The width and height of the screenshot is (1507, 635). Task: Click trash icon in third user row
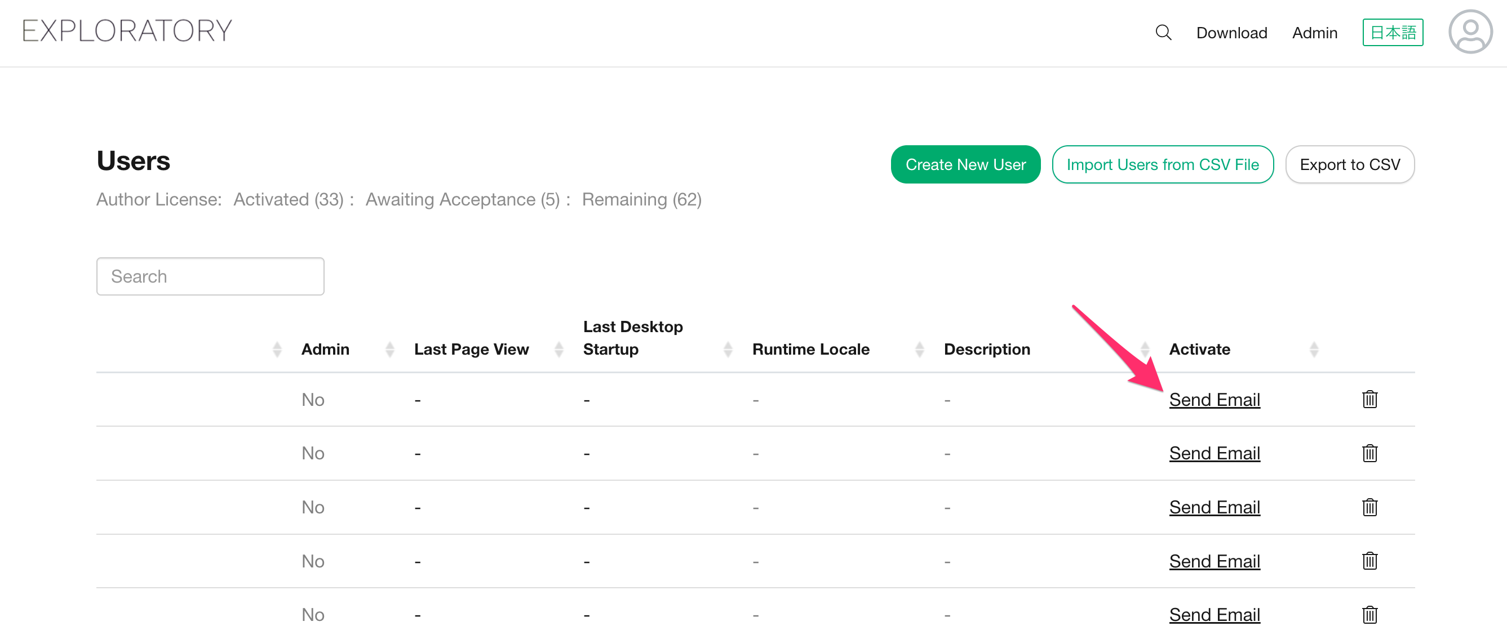click(1369, 507)
